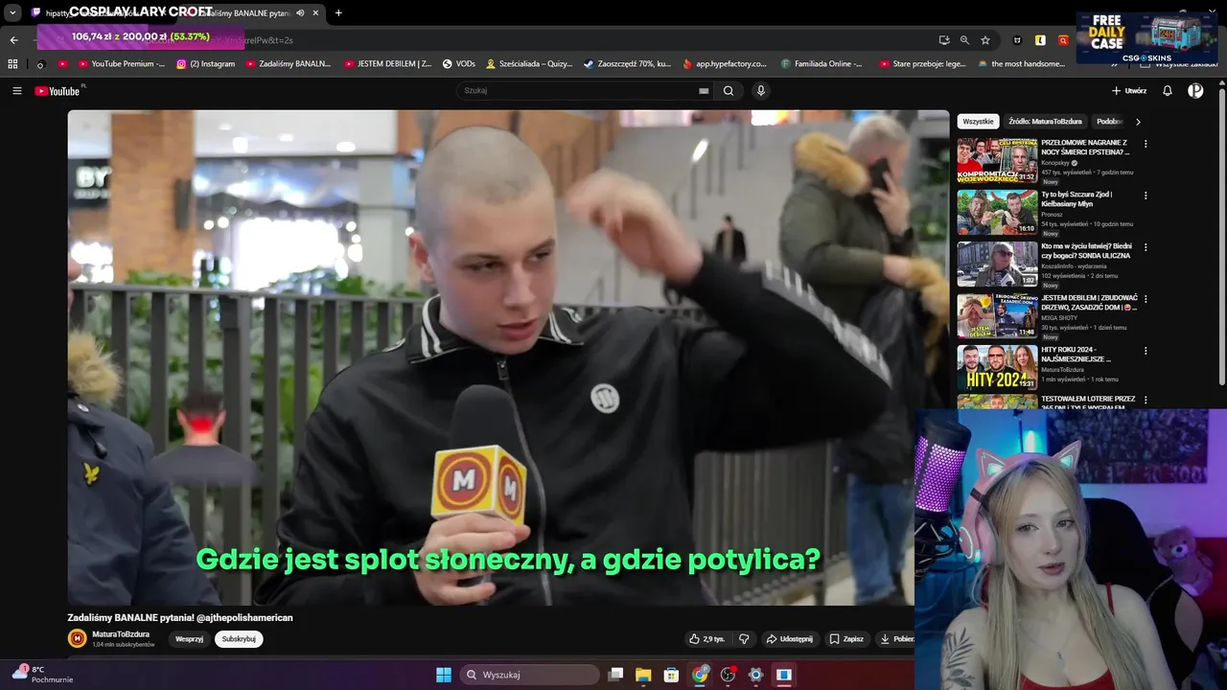
Task: Open a new browser tab with plus
Action: (338, 12)
